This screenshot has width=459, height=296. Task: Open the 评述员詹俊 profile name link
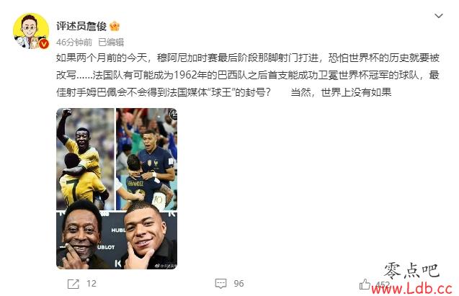[x=81, y=27]
